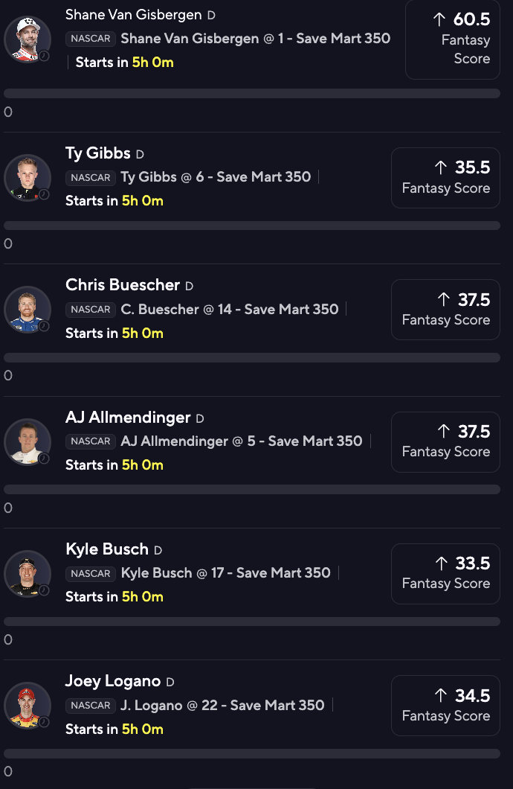Click the NASCAR tag in Chris Buescher's row
The image size is (513, 789).
(x=91, y=310)
